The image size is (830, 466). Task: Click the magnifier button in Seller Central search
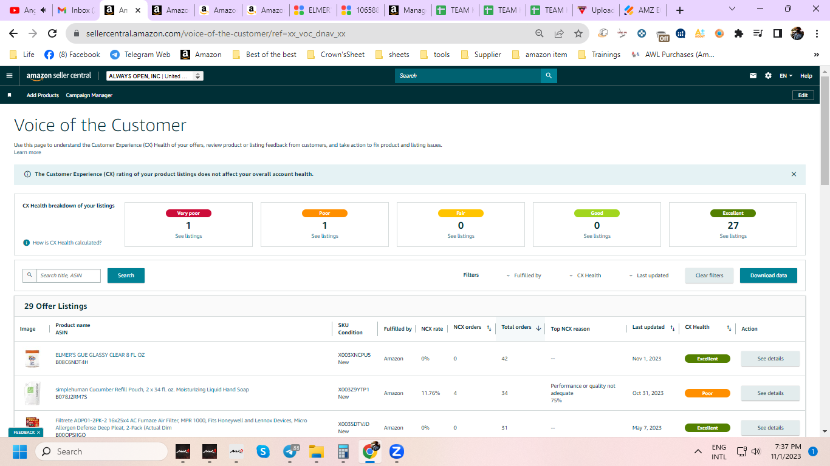pos(549,76)
